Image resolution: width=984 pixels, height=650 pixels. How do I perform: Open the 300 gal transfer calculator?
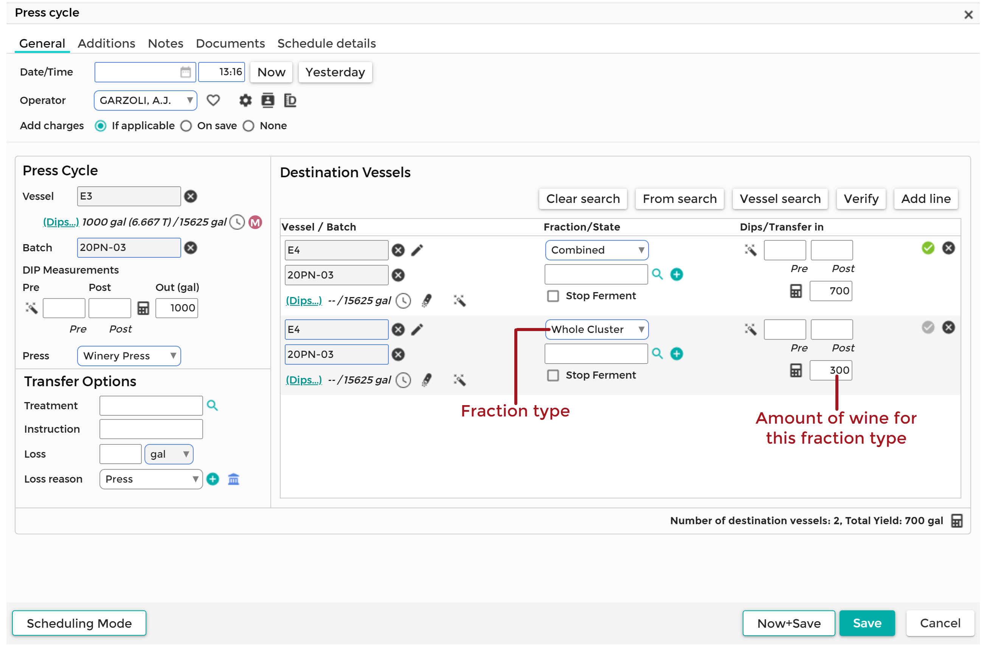pyautogui.click(x=796, y=371)
